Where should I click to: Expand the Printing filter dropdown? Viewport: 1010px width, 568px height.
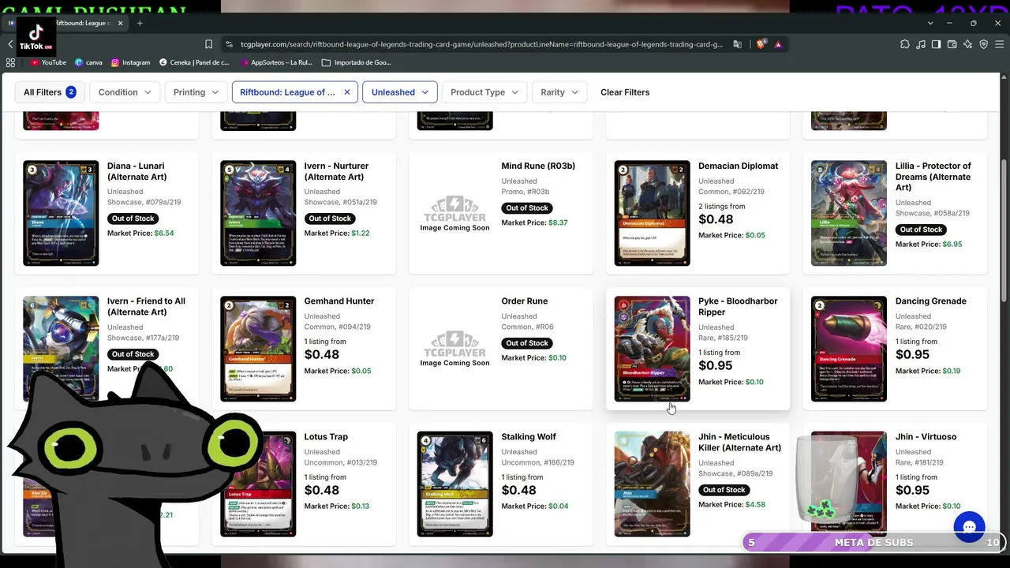pyautogui.click(x=196, y=92)
